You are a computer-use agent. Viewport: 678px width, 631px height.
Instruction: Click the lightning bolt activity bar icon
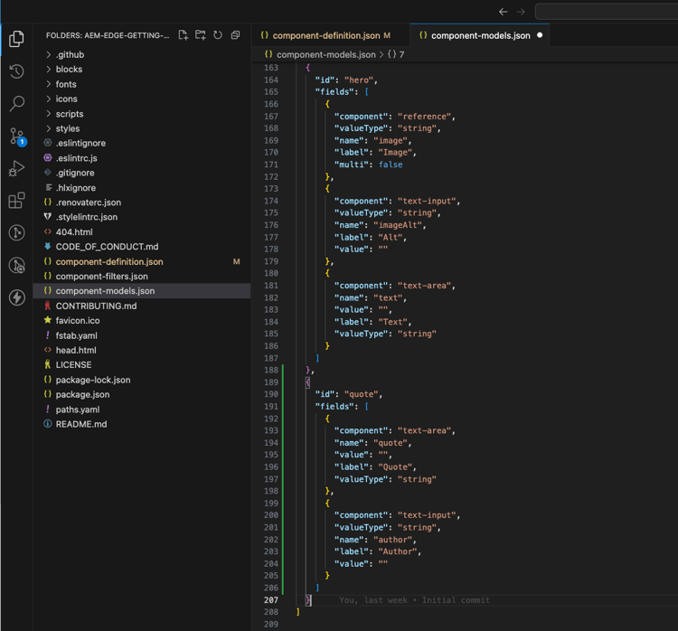pyautogui.click(x=16, y=297)
